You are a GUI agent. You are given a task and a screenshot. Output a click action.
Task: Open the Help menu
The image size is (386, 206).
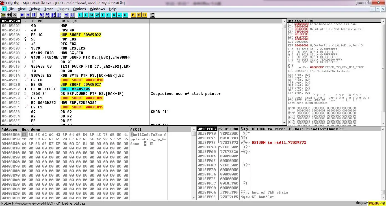pos(113,9)
